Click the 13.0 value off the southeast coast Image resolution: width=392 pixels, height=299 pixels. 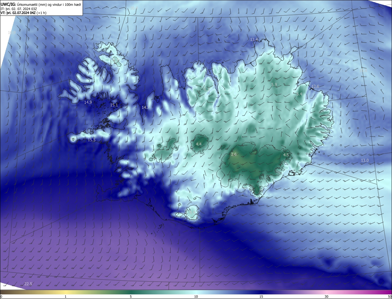tap(365, 161)
